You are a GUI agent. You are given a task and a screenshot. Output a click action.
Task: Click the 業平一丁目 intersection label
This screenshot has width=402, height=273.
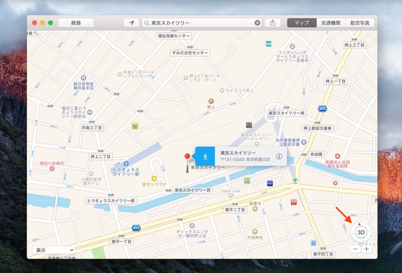pyautogui.click(x=121, y=242)
